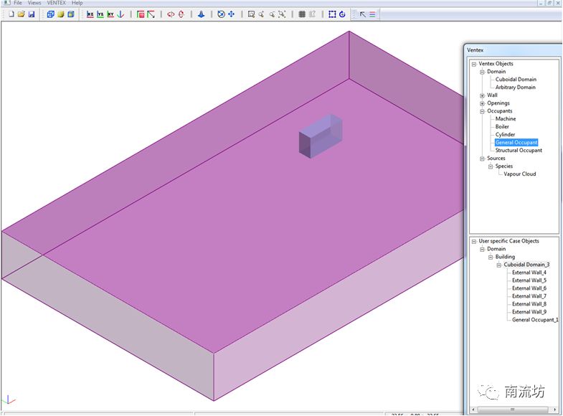Screen dimensions: 563x416
Task: Toggle the grid display icon
Action: 302,14
